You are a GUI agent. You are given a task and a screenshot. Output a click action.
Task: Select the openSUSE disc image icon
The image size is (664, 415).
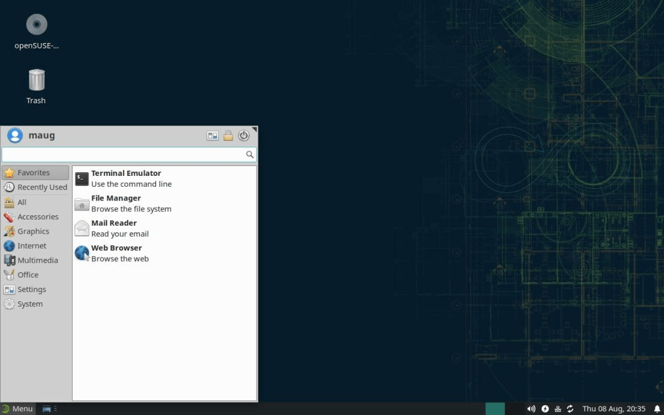(36, 25)
